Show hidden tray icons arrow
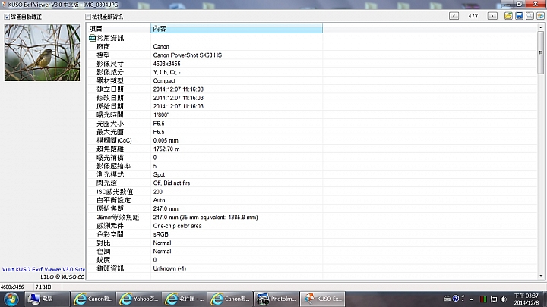This screenshot has width=547, height=307. [x=471, y=299]
